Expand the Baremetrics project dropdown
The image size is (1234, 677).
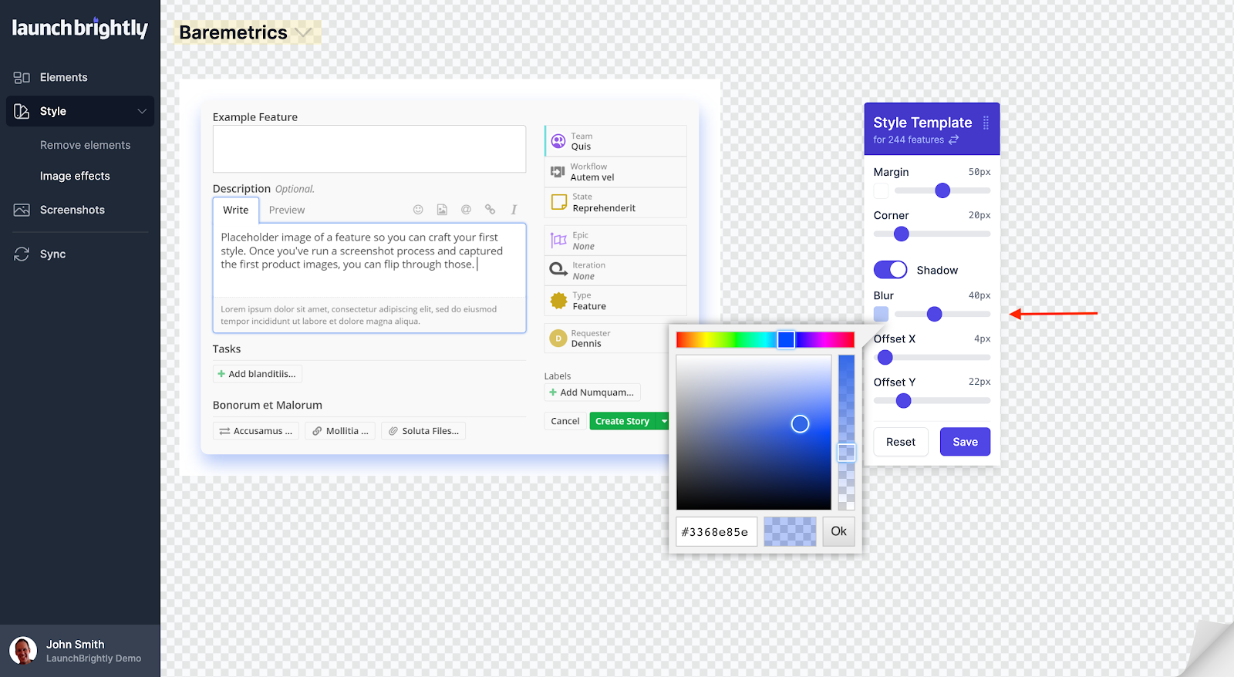point(304,32)
